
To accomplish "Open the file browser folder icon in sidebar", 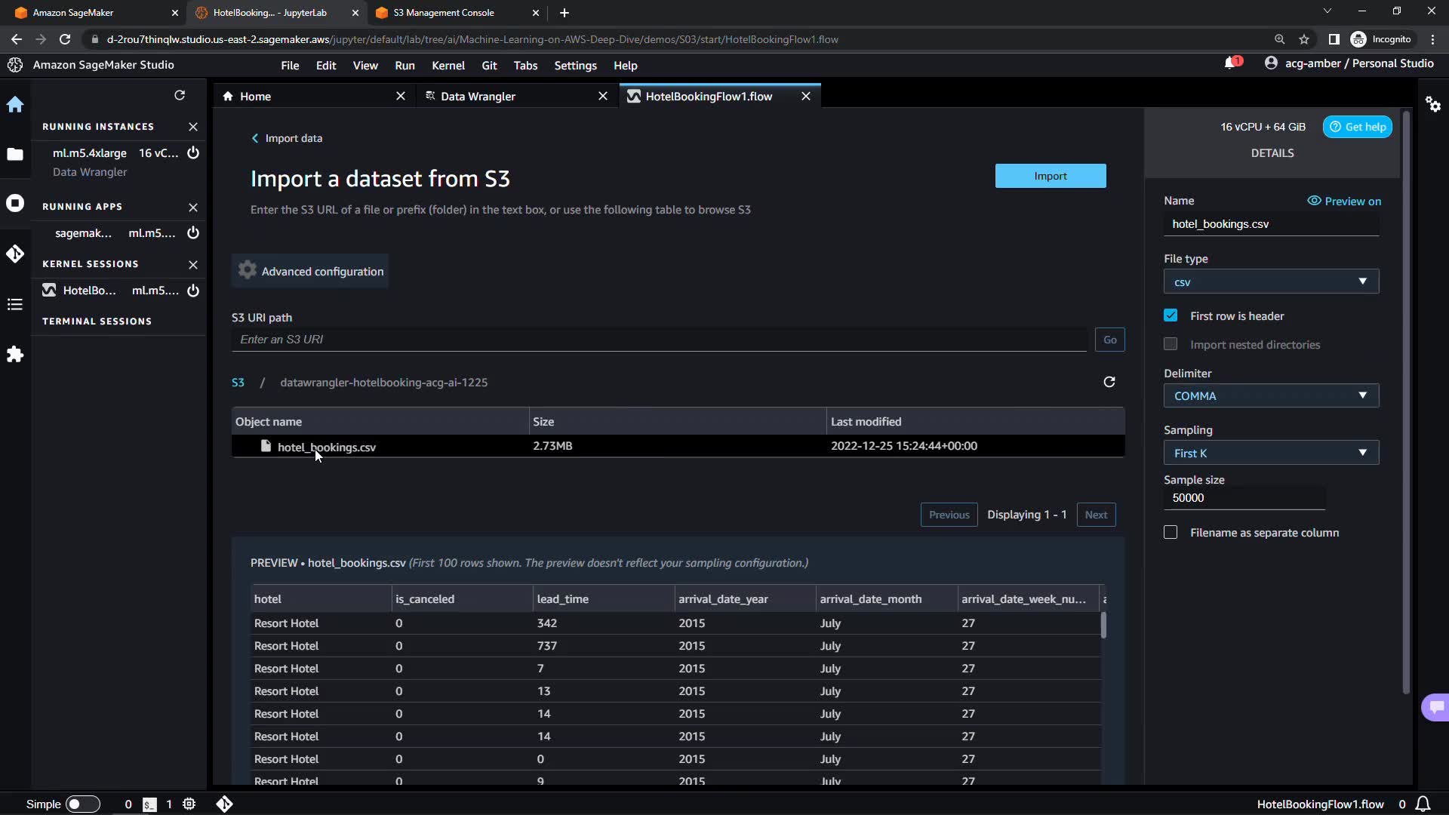I will [15, 155].
